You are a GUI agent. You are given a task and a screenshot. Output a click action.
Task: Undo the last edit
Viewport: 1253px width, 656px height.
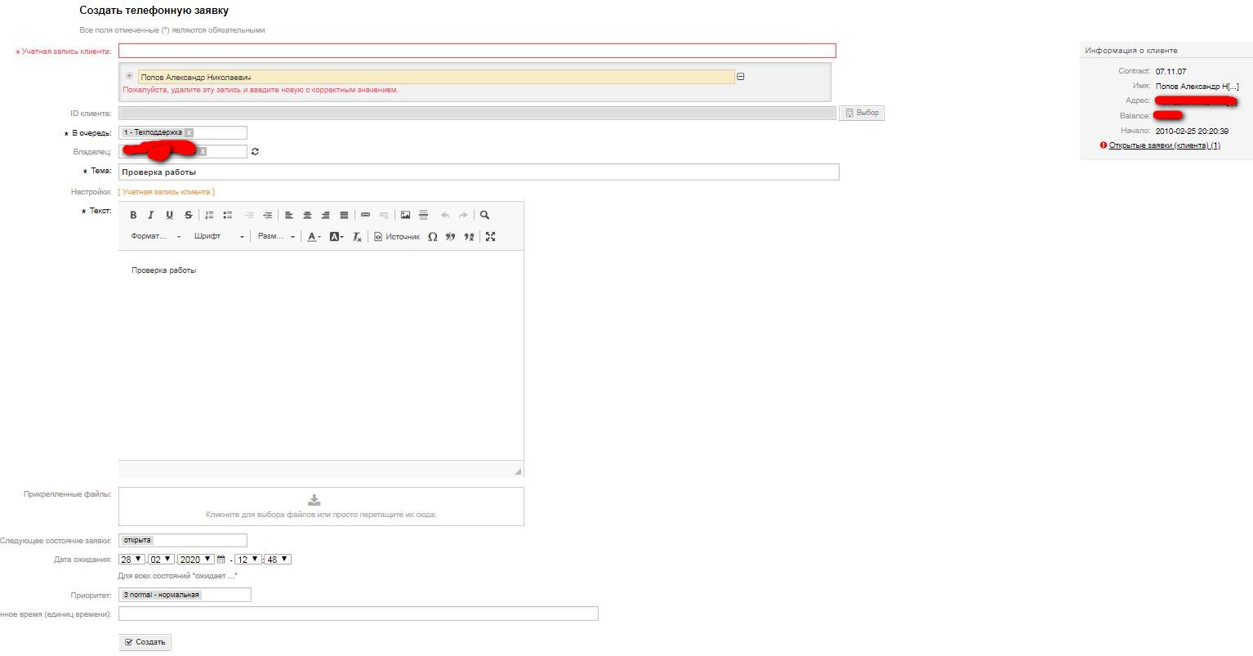[x=445, y=215]
